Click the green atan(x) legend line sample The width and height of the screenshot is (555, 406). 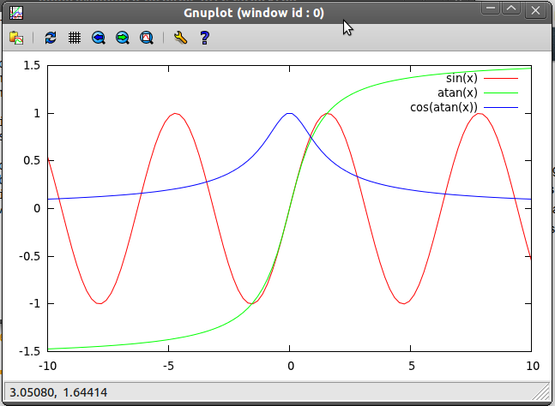click(x=500, y=93)
